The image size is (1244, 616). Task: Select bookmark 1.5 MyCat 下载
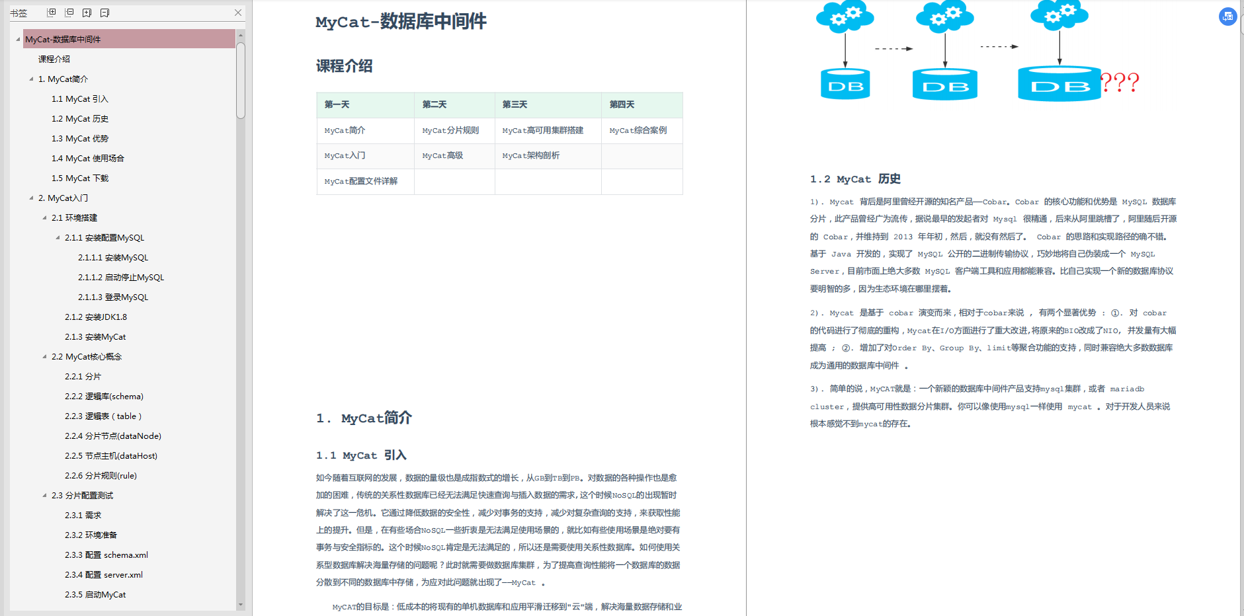pos(79,178)
